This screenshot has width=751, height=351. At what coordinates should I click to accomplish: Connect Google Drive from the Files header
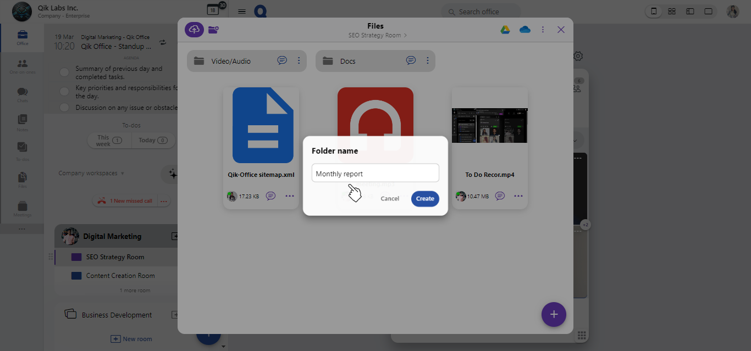tap(505, 29)
